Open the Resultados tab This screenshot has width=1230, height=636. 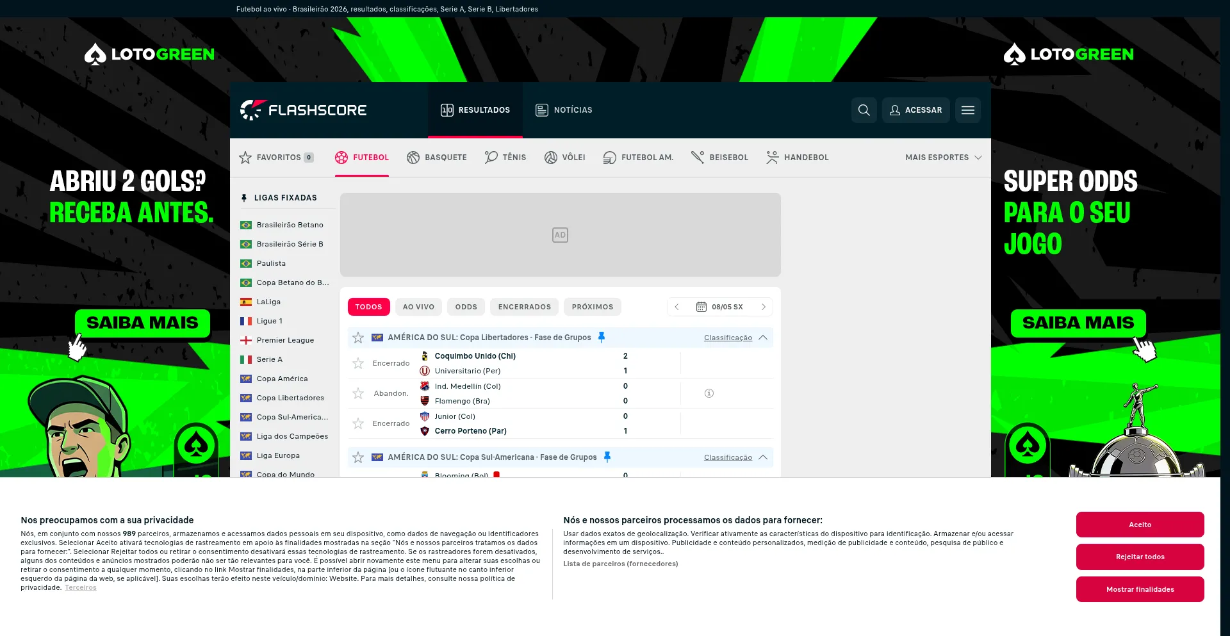click(475, 110)
